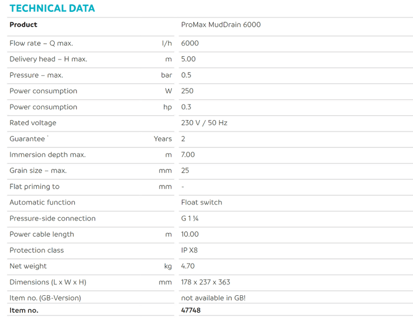
Task: Click the delivery head value 5.00
Action: 188,59
